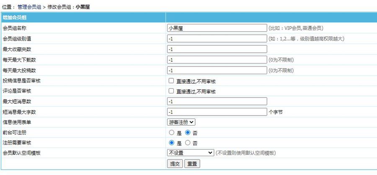
Task: Focus the 会员组级别值 input box
Action: coord(217,39)
